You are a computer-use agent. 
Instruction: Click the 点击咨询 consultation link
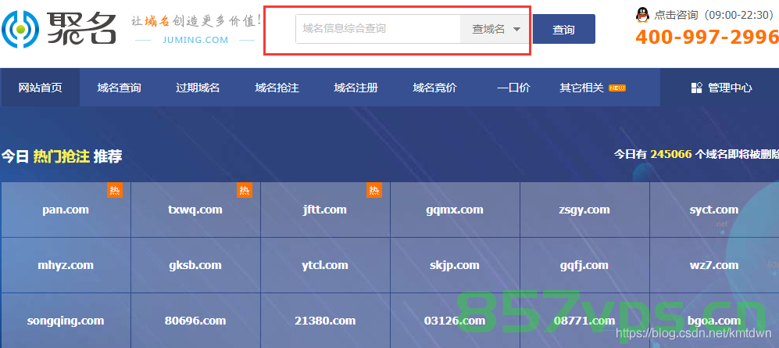point(676,15)
